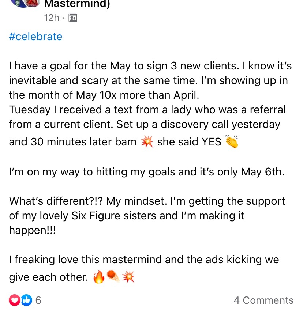Click the "Tuesday I received a text" sentence
This screenshot has height=310, width=303.
(x=147, y=110)
